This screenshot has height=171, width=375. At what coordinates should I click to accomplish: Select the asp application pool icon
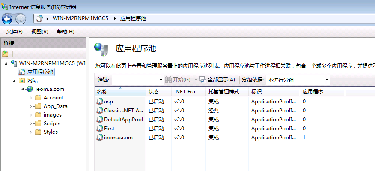99,102
